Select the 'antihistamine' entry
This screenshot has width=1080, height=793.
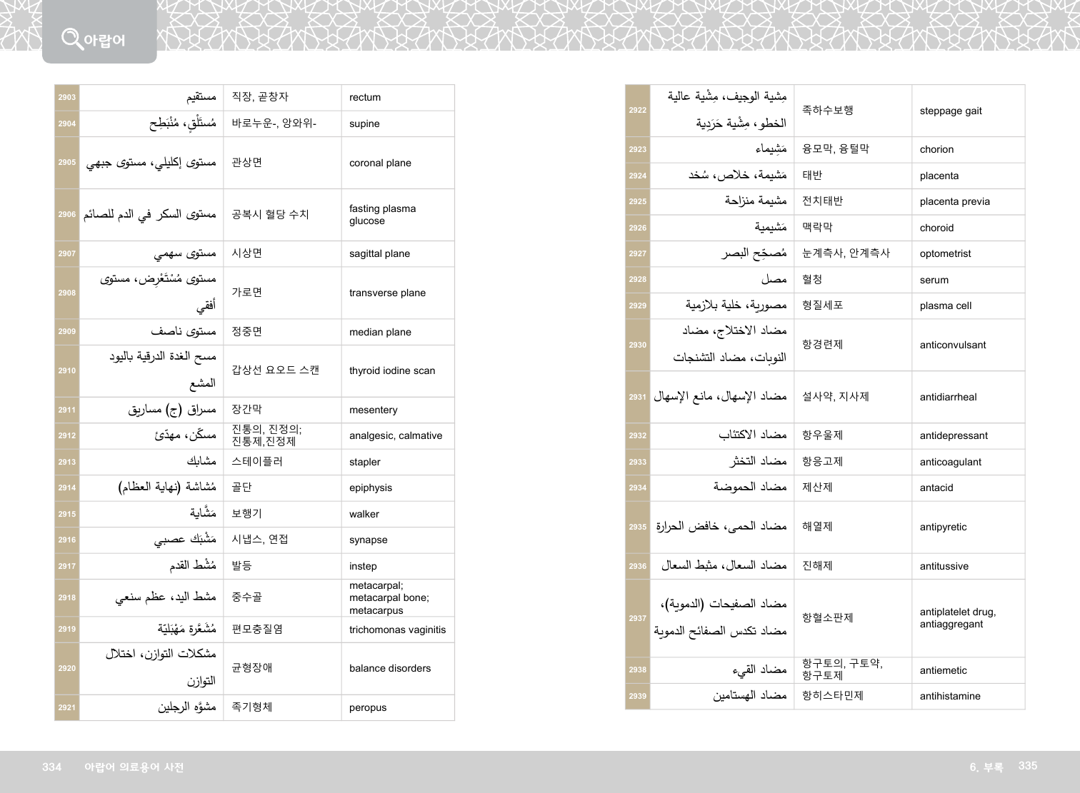click(x=950, y=696)
